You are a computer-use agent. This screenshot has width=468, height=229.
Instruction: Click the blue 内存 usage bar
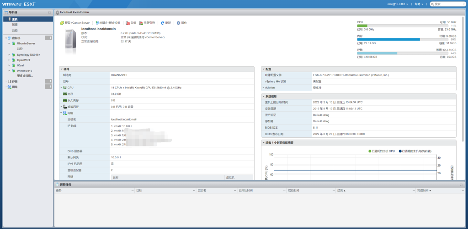tap(388, 39)
